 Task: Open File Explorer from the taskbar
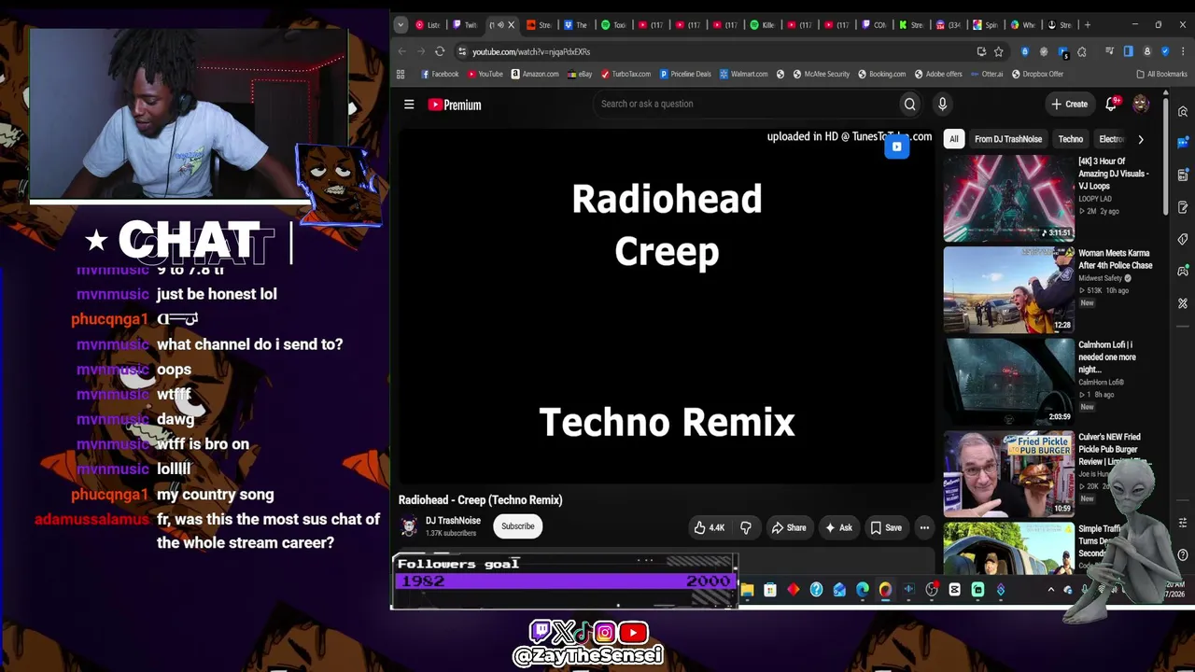747,590
